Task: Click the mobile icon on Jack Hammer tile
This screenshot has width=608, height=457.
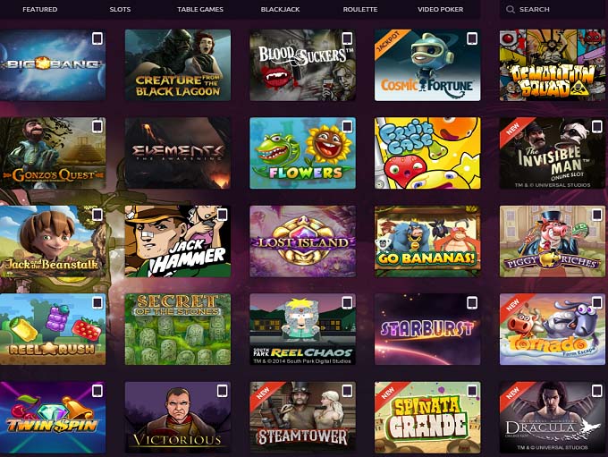Action: [222, 215]
